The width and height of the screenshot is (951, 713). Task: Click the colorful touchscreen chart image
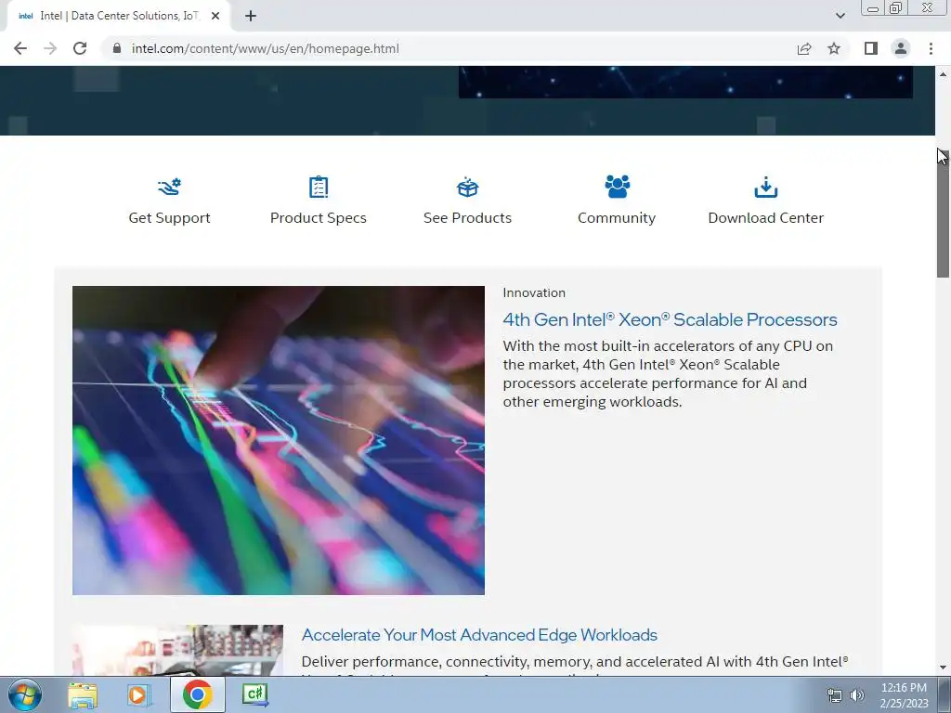pyautogui.click(x=279, y=440)
